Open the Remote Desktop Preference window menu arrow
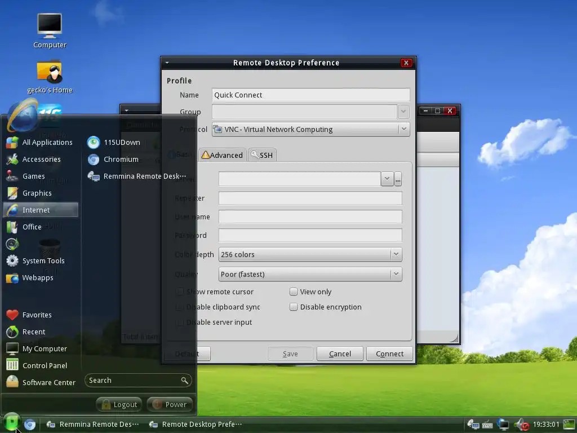Image resolution: width=577 pixels, height=433 pixels. (x=167, y=63)
